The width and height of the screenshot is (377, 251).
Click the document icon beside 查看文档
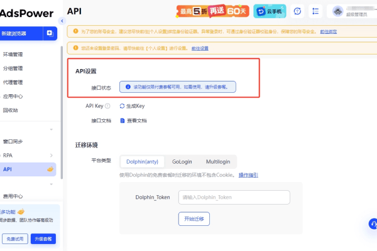(x=123, y=120)
